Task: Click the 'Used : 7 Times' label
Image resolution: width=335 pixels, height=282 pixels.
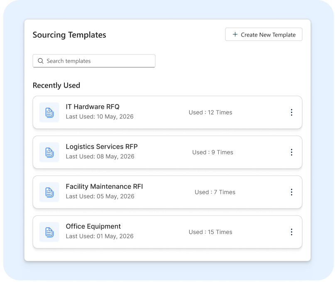Action: pyautogui.click(x=215, y=192)
